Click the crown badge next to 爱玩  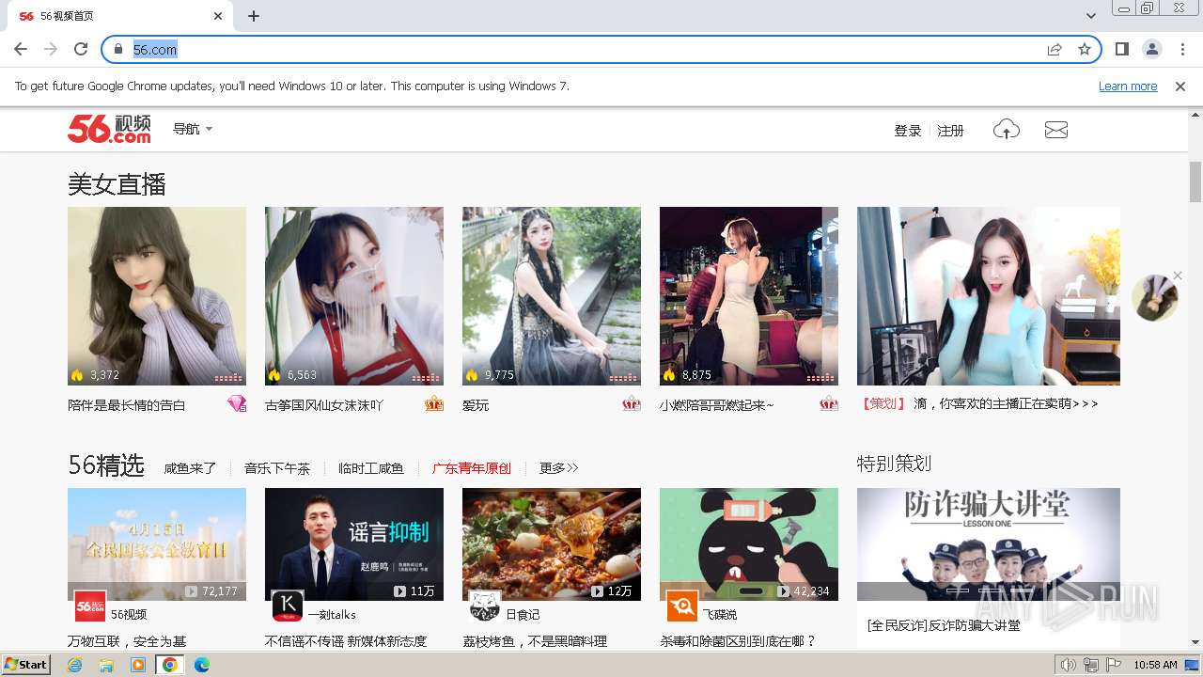click(x=632, y=403)
